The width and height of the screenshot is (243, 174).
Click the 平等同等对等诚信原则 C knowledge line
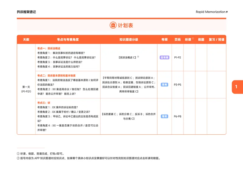tap(128, 78)
